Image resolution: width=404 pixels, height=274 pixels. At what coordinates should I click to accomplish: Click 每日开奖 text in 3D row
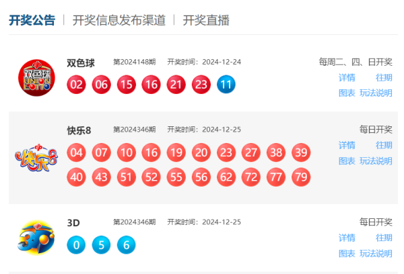376,222
